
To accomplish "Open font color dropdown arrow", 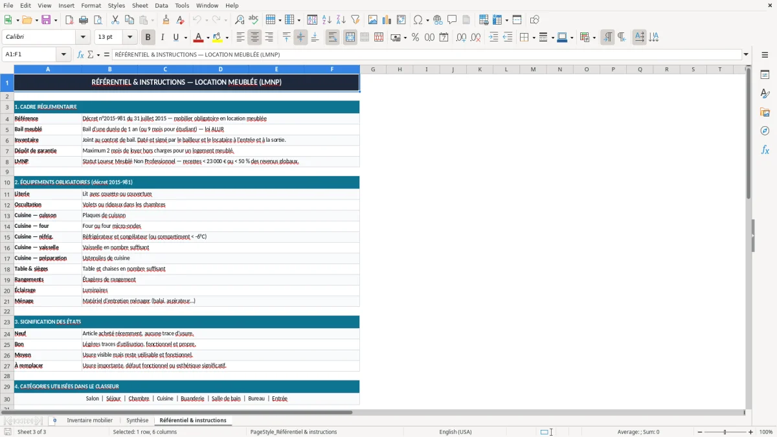I will (x=207, y=38).
